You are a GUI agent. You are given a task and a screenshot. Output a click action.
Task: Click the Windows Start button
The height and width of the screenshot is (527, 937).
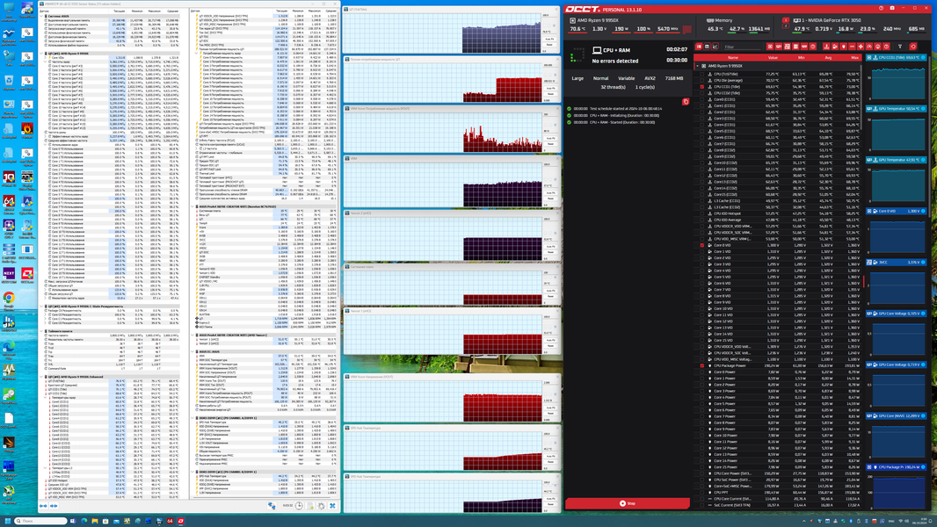tap(9, 521)
